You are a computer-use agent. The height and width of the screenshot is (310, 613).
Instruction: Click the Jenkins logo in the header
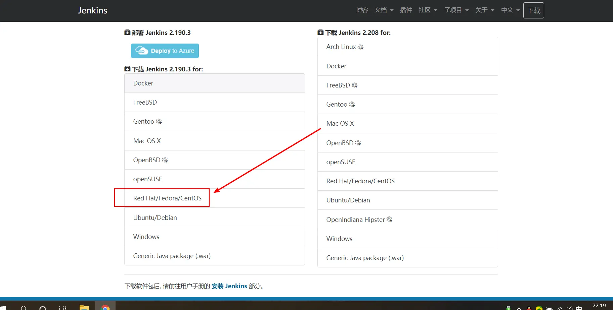pyautogui.click(x=93, y=10)
